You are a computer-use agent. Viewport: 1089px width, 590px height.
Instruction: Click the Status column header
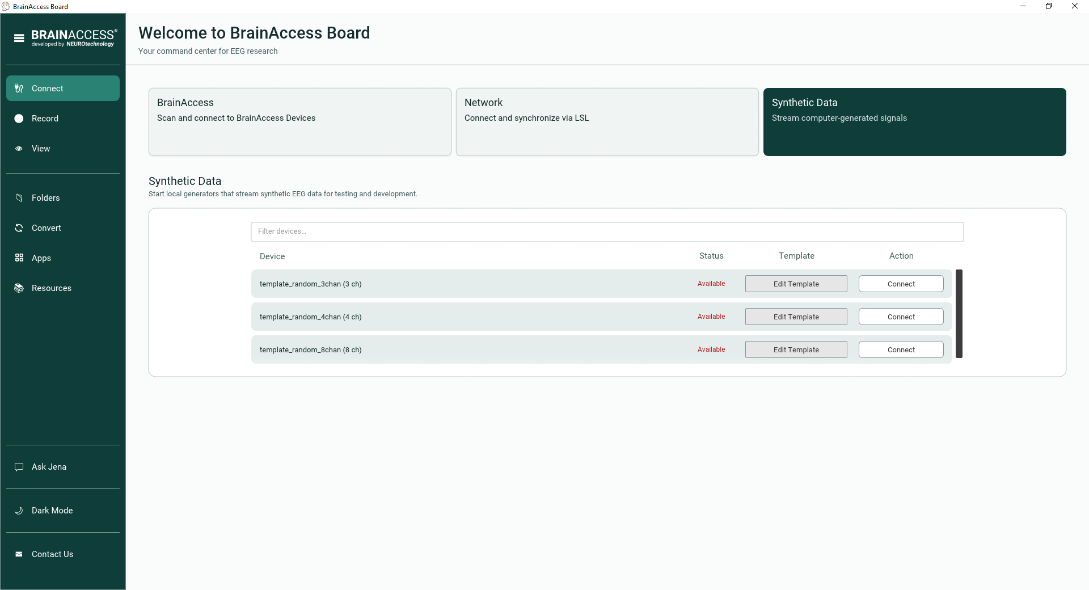tap(711, 256)
